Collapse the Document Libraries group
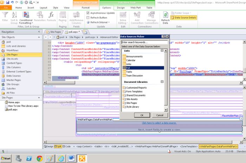246x163 pixels. [162, 81]
